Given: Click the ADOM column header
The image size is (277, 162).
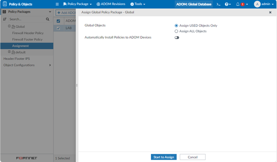Looking at the screenshot, I should (70, 21).
